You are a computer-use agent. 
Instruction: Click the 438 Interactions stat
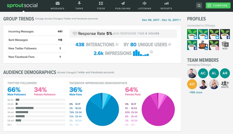coord(95,44)
